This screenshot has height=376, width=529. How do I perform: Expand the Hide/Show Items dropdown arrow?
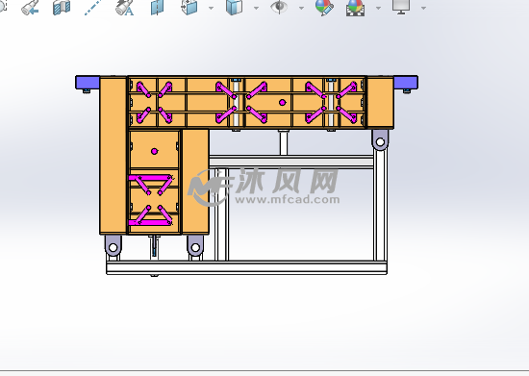pyautogui.click(x=301, y=8)
